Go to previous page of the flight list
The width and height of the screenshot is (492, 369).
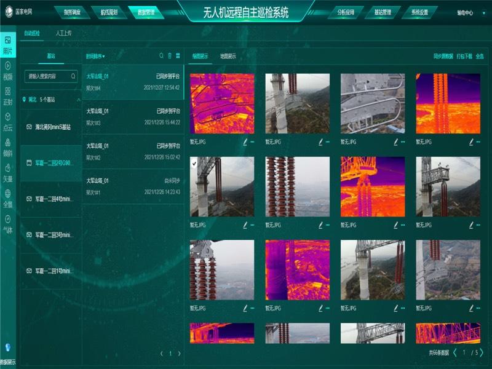click(162, 354)
